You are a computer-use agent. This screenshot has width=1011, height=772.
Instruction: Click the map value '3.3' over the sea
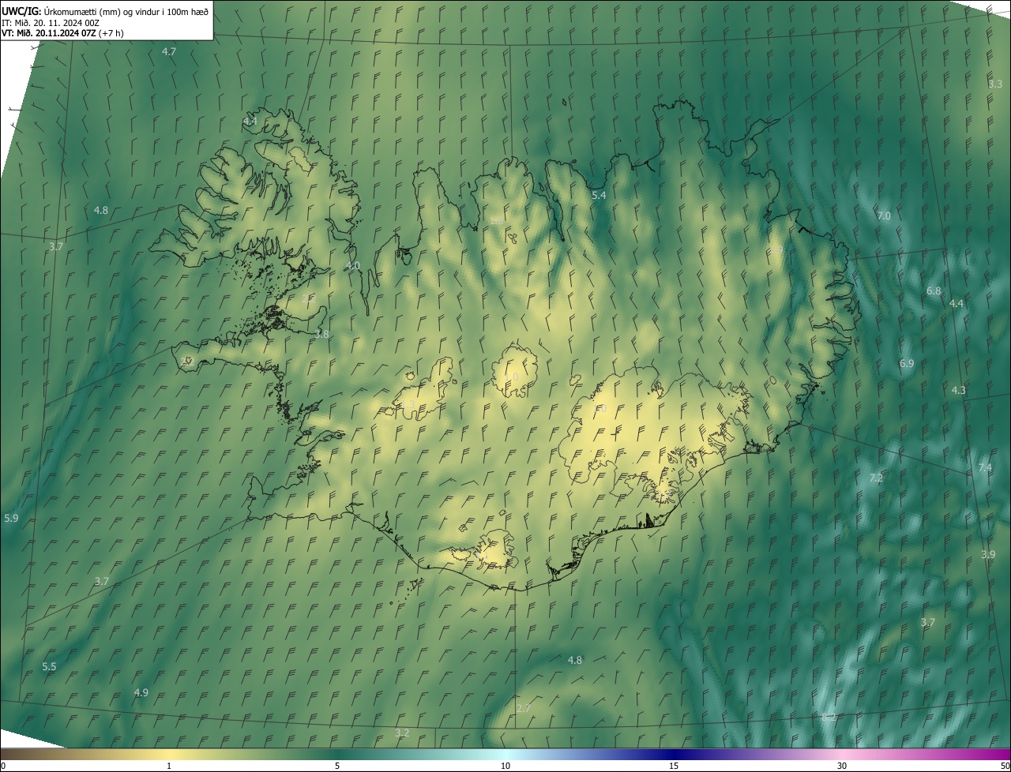(995, 84)
